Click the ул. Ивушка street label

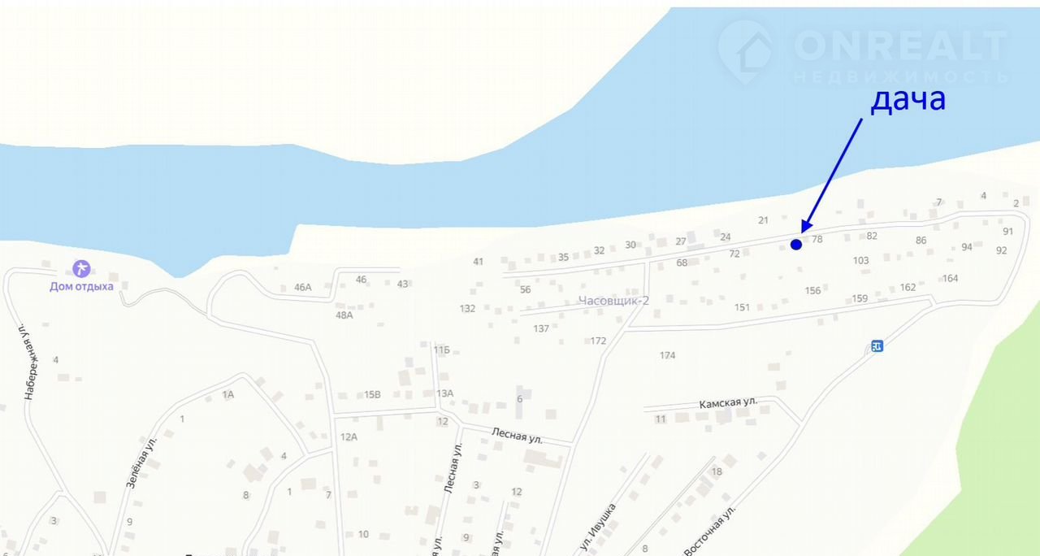[x=597, y=528]
